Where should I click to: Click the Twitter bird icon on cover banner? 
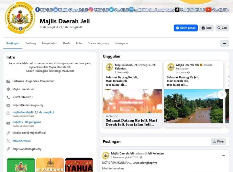coord(111,10)
